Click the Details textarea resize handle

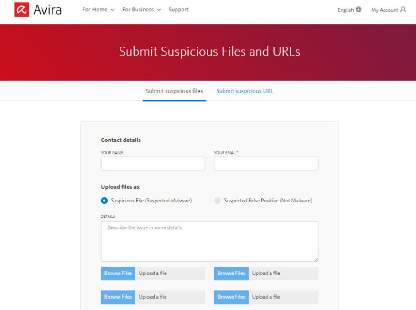316,259
